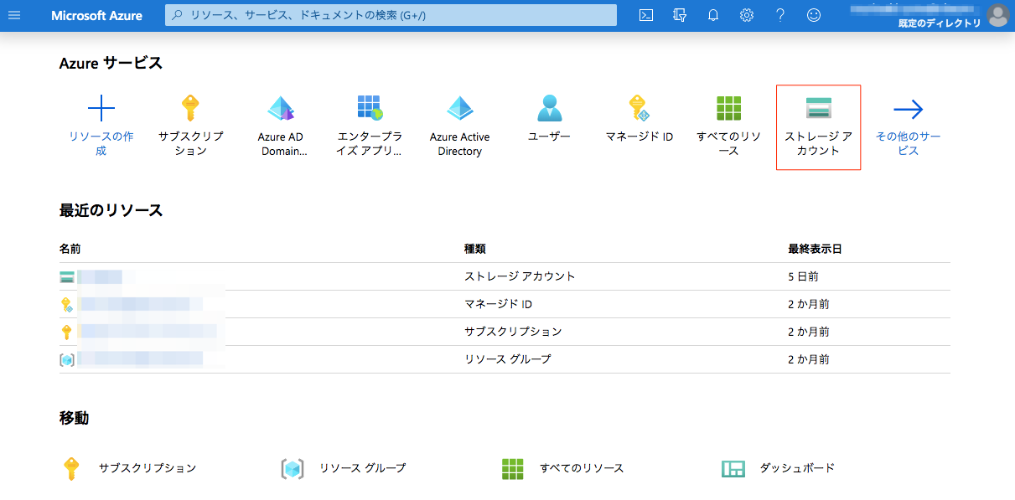Click the ダッシュボード icon under 移動
Viewport: 1015px width, 500px height.
tap(733, 469)
